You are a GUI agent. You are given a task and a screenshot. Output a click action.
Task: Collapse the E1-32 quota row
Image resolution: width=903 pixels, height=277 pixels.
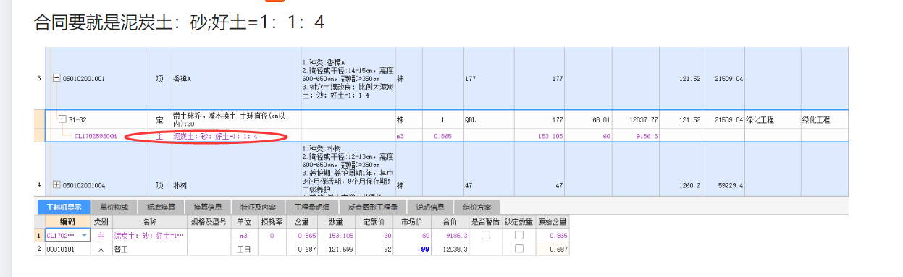click(x=62, y=119)
